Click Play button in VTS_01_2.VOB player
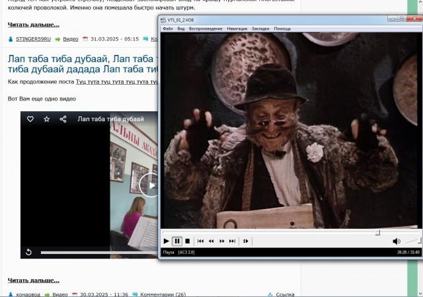The width and height of the screenshot is (423, 297). (167, 241)
